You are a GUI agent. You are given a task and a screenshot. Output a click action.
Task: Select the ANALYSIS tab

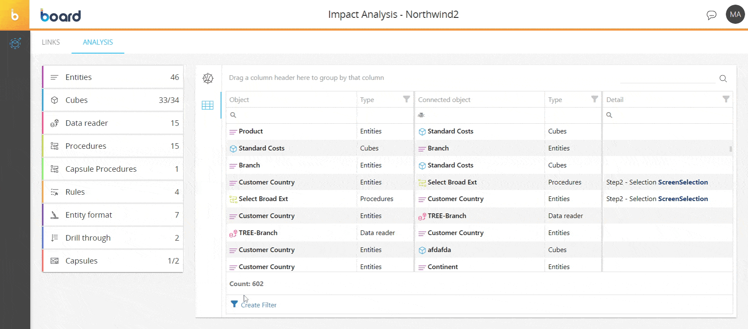tap(98, 42)
